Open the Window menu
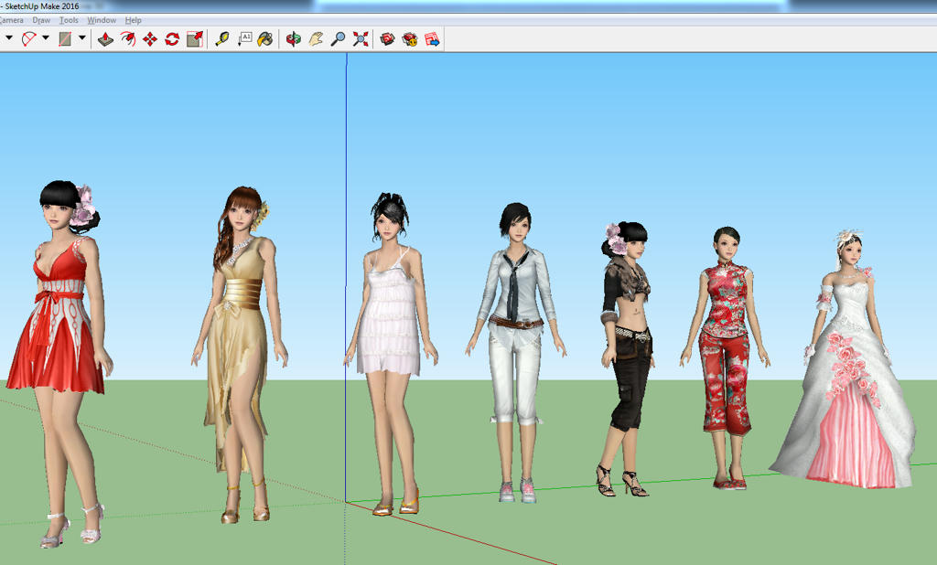 point(102,20)
